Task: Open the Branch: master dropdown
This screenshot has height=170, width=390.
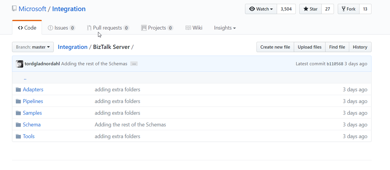Action: coord(33,47)
